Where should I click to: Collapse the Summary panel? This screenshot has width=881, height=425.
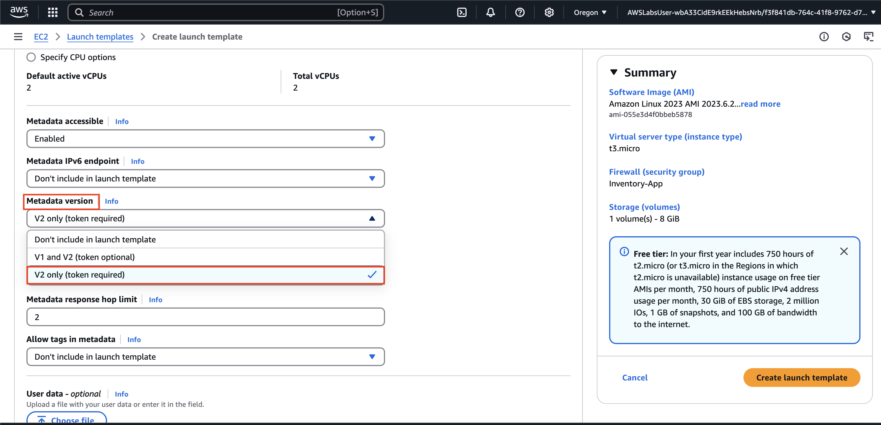(x=614, y=72)
